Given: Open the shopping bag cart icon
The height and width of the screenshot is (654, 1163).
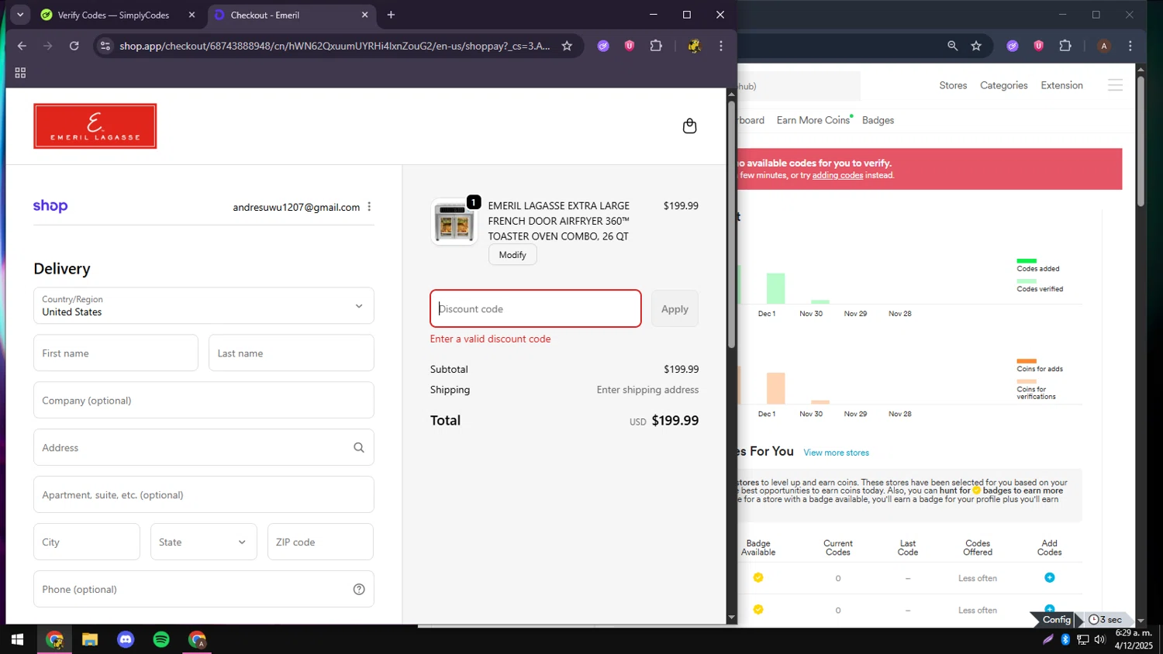Looking at the screenshot, I should 689,126.
